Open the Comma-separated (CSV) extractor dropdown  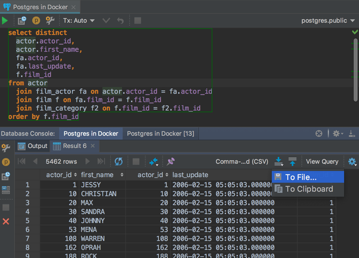coord(242,162)
